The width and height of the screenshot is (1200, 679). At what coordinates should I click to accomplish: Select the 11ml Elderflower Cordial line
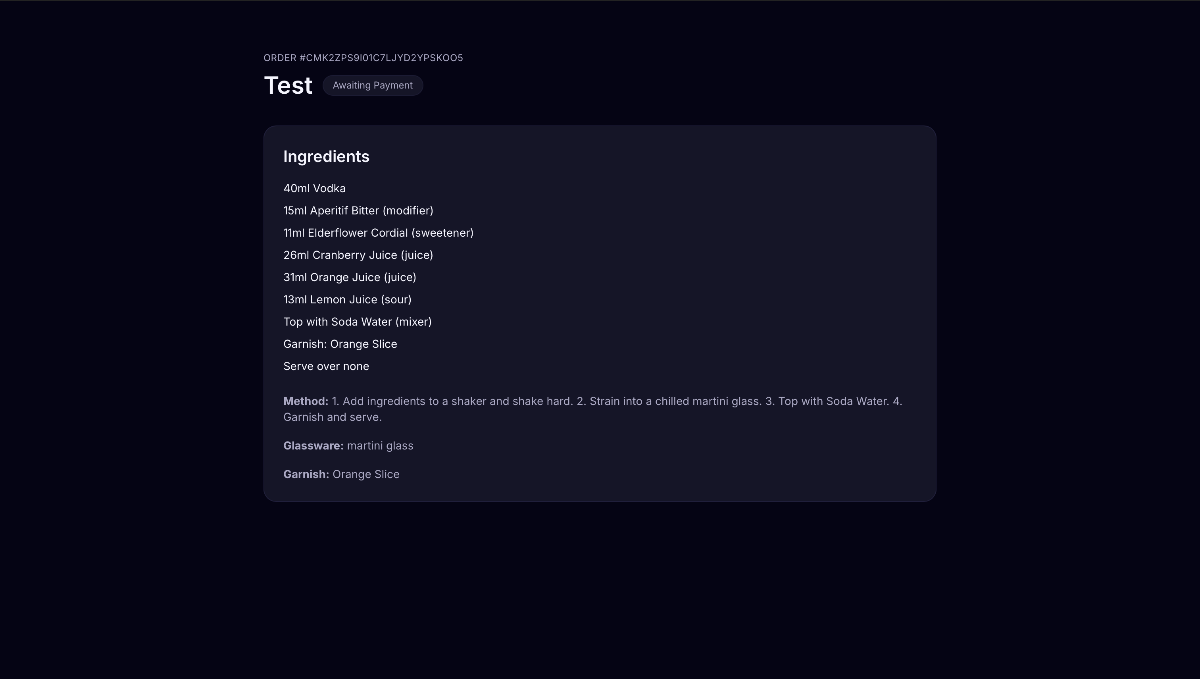pyautogui.click(x=379, y=233)
